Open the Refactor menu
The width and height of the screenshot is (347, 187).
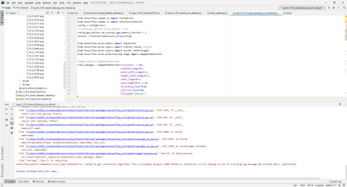(46, 2)
